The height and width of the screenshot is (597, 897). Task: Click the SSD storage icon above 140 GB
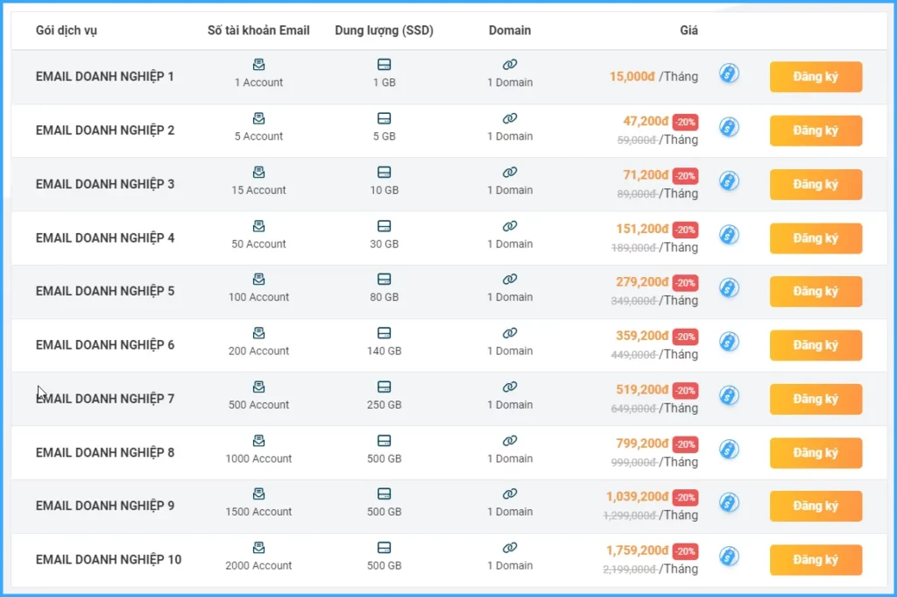click(x=384, y=333)
